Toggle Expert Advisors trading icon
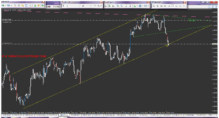This screenshot has height=118, width=219. click(x=42, y=6)
